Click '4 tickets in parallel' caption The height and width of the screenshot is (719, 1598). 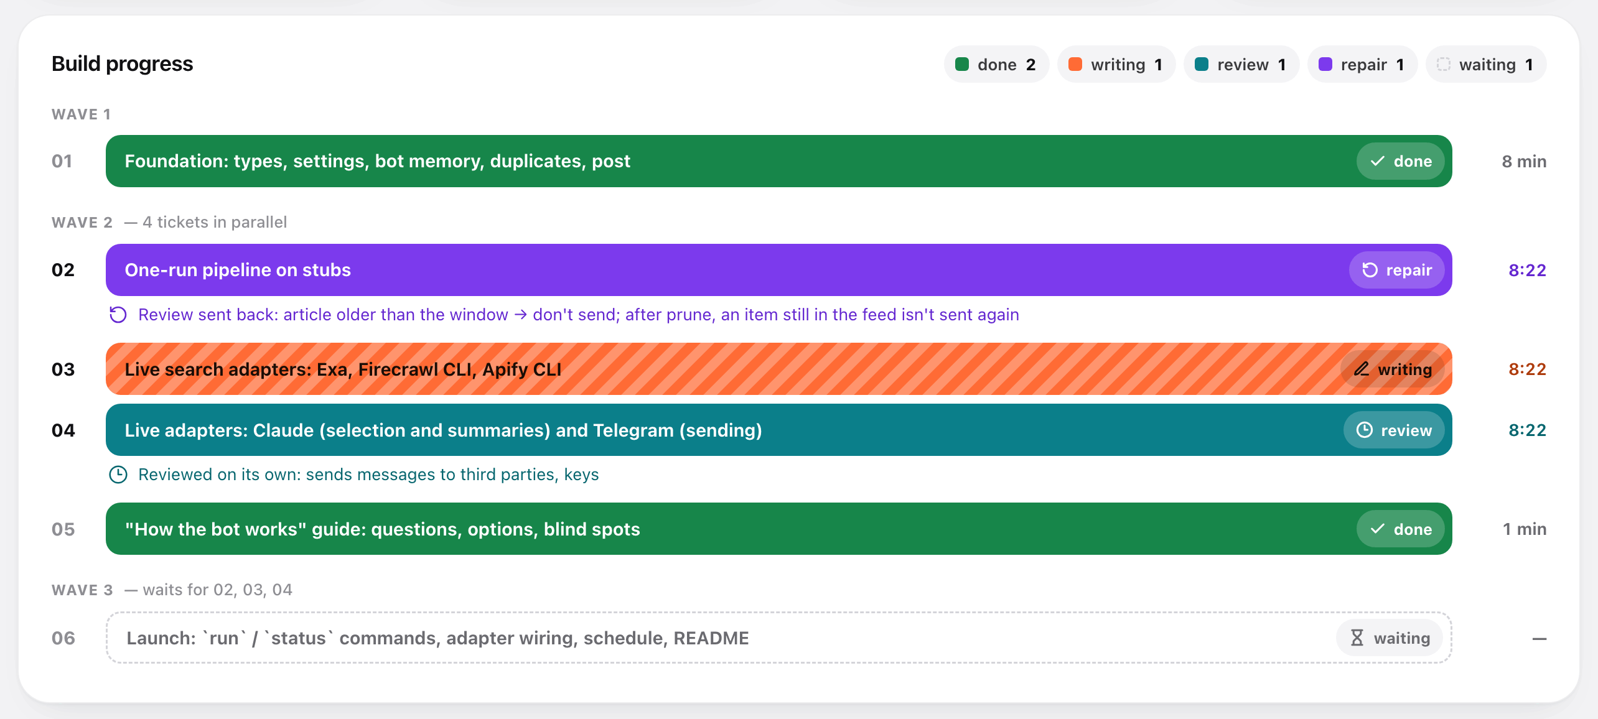click(x=215, y=223)
